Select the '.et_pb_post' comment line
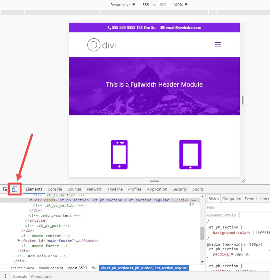Image resolution: width=270 pixels, height=280 pixels. click(47, 225)
